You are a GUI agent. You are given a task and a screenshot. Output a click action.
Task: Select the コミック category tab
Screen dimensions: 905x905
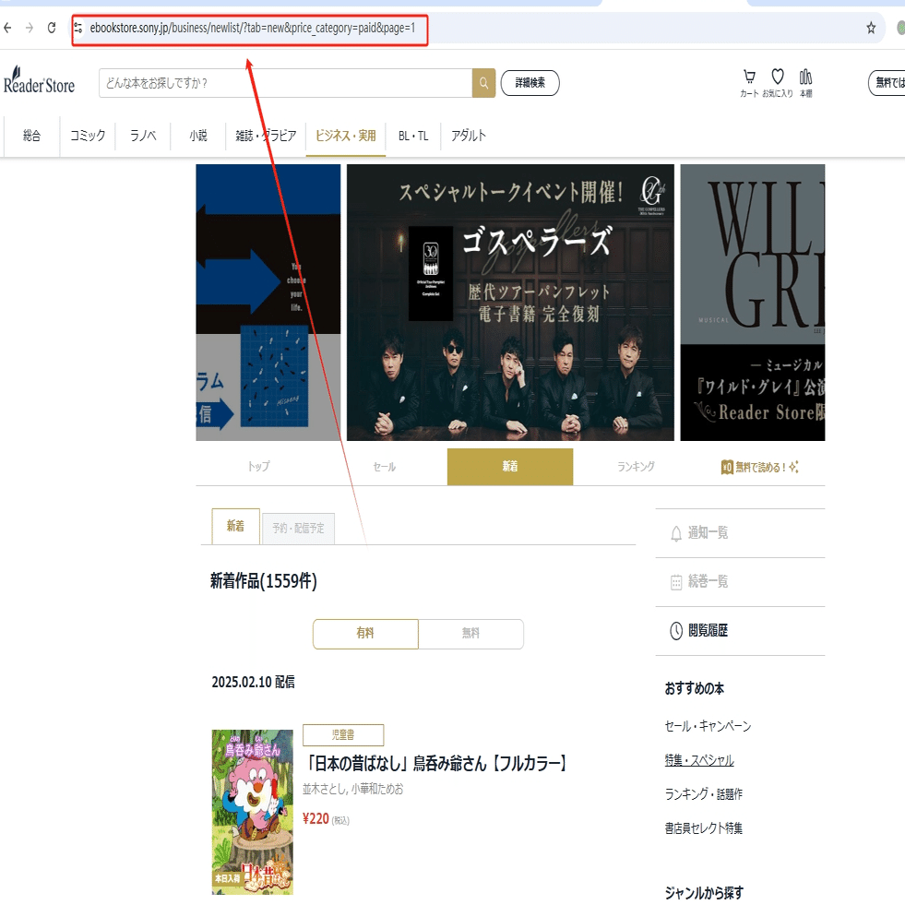(88, 137)
